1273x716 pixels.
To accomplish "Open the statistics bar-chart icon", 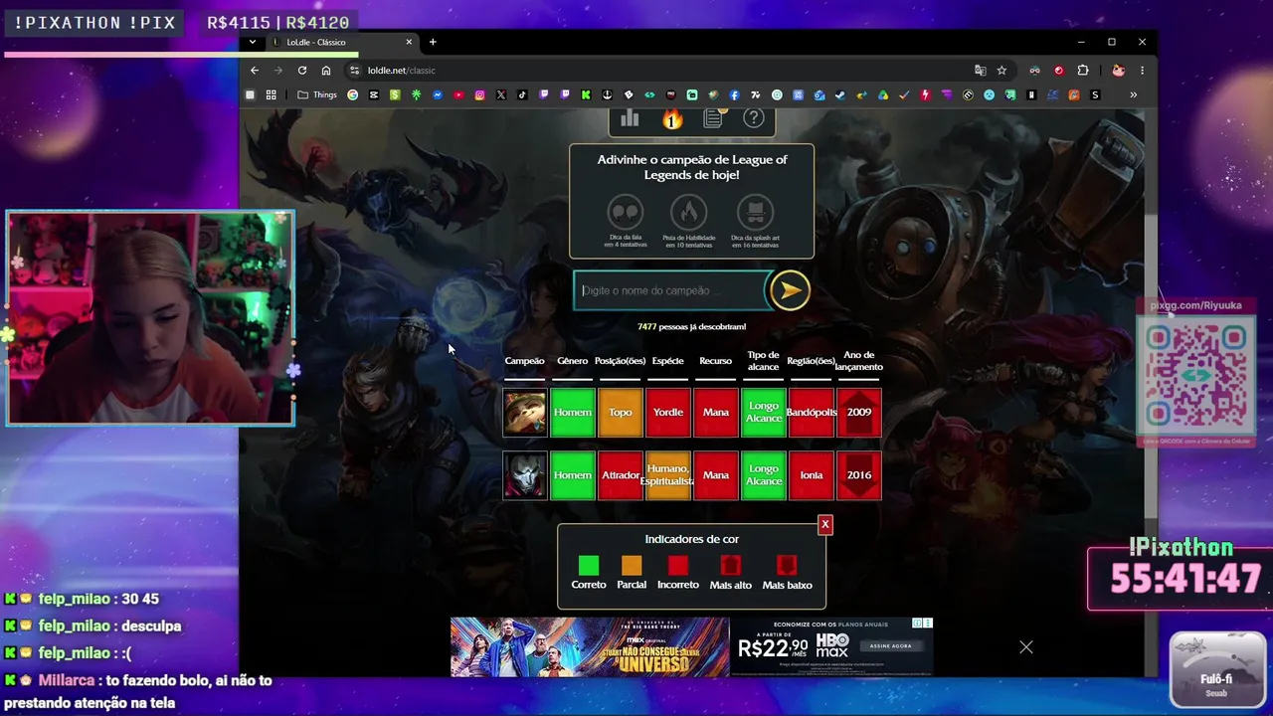I will (630, 119).
